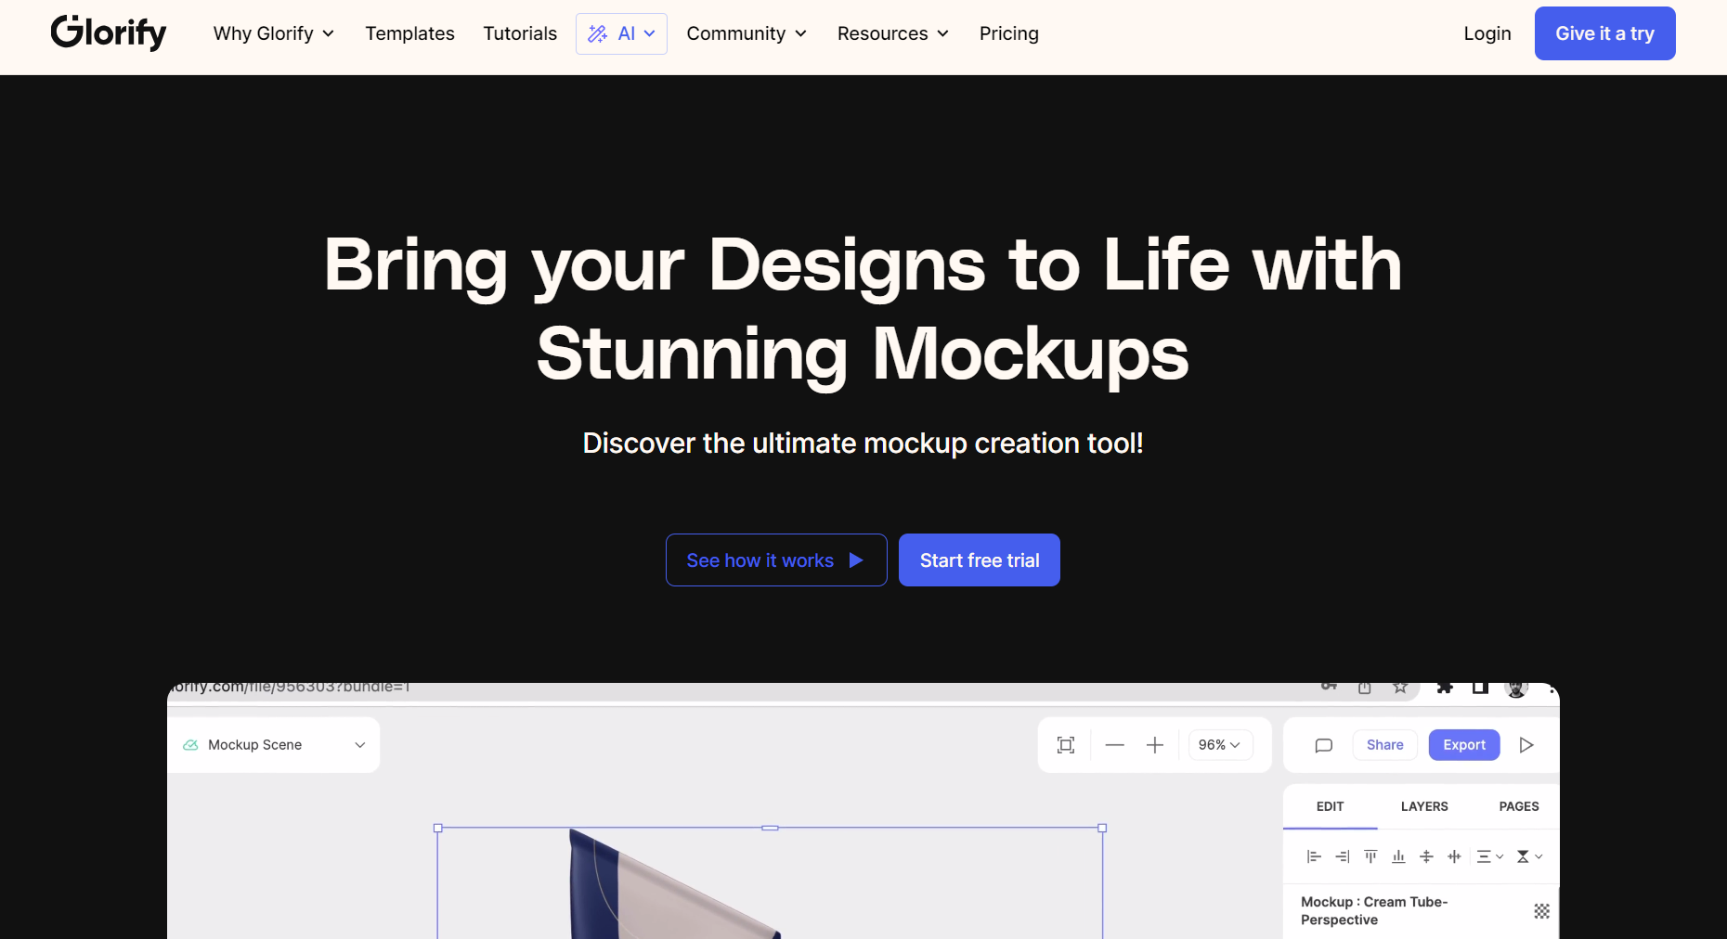This screenshot has width=1727, height=939.
Task: Center the selection vertically
Action: click(x=1426, y=856)
